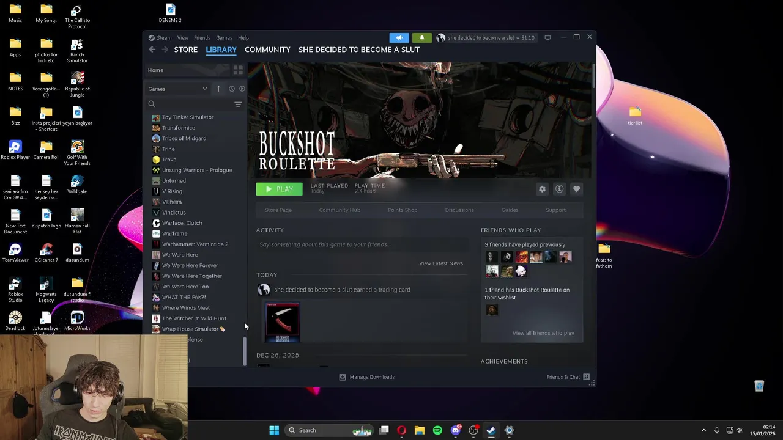Select the LIBRARY tab

click(221, 50)
